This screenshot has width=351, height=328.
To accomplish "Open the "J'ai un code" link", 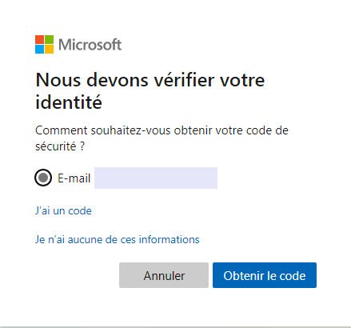I will point(63,210).
